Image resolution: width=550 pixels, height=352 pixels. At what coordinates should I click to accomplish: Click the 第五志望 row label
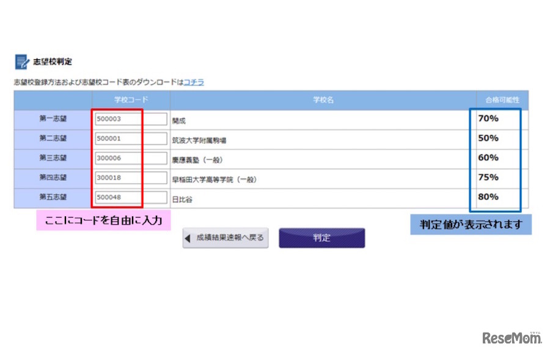click(53, 197)
